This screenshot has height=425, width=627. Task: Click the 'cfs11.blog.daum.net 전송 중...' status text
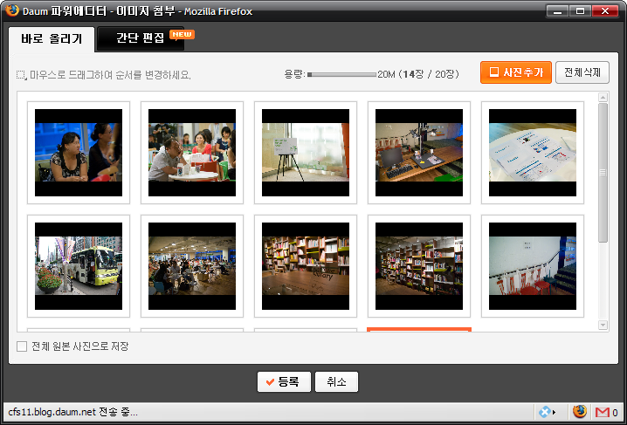coord(72,412)
